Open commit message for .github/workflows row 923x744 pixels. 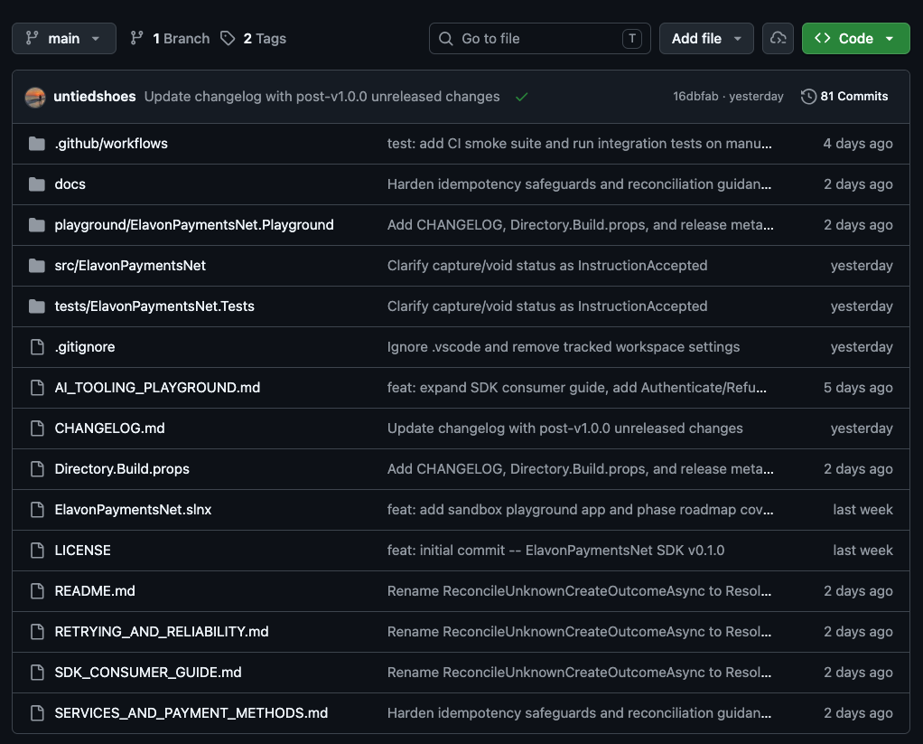[x=579, y=143]
